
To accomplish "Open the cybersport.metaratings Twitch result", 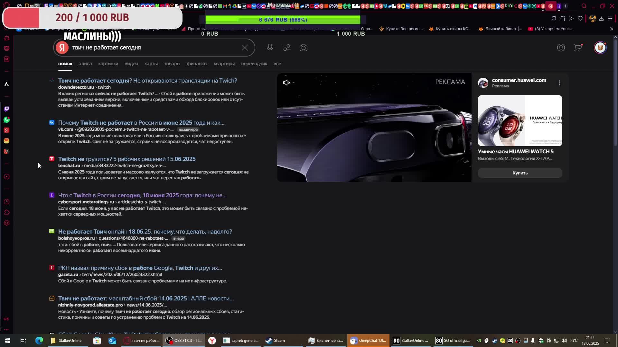I will 142,195.
